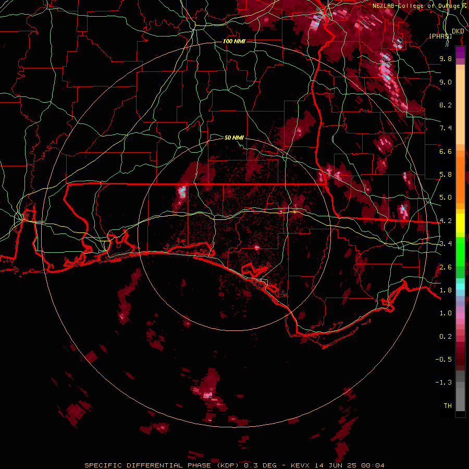
Task: Click the "100 NMI" range ring label
Action: point(234,41)
